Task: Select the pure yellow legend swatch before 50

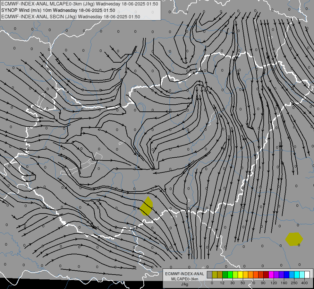Action: tap(240, 275)
